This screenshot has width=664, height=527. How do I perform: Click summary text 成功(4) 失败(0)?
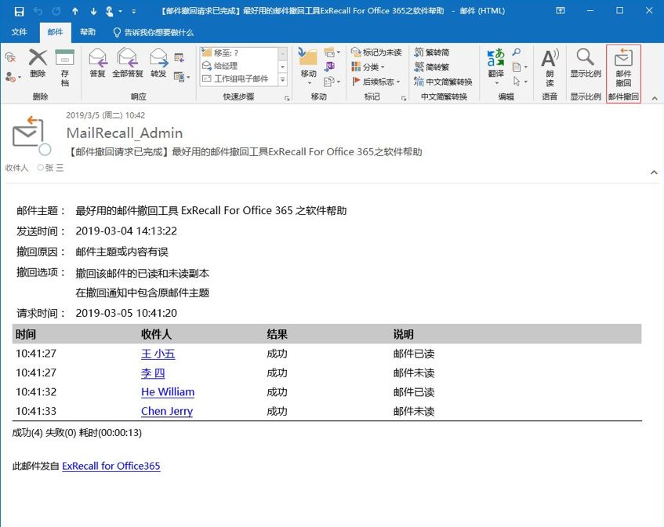pyautogui.click(x=44, y=433)
